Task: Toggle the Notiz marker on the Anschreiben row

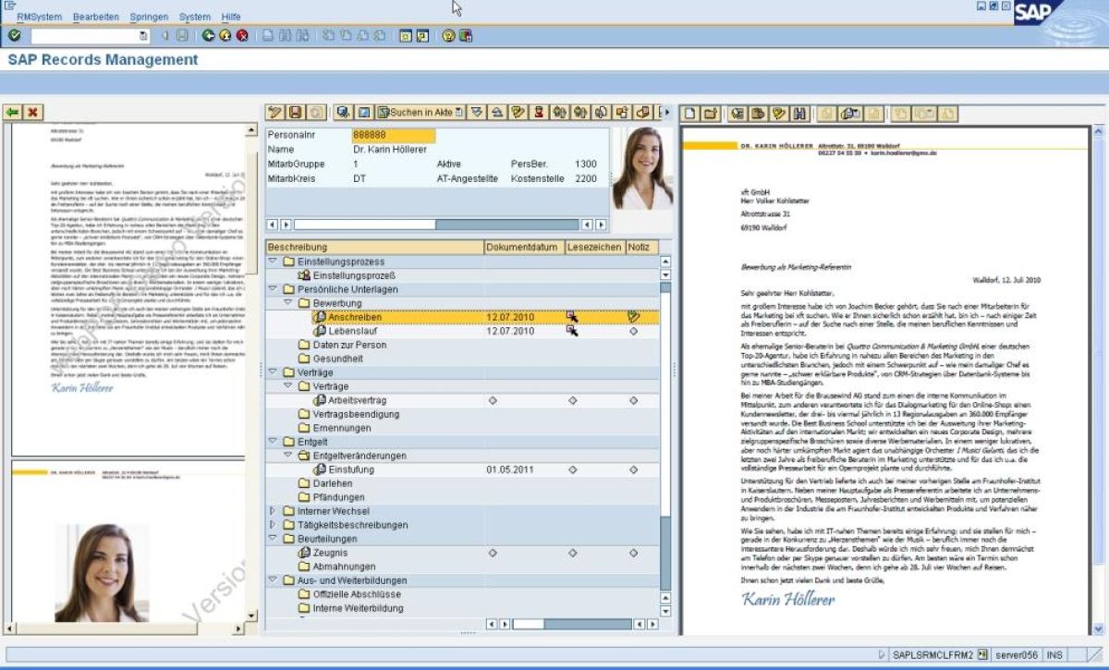Action: pyautogui.click(x=632, y=316)
